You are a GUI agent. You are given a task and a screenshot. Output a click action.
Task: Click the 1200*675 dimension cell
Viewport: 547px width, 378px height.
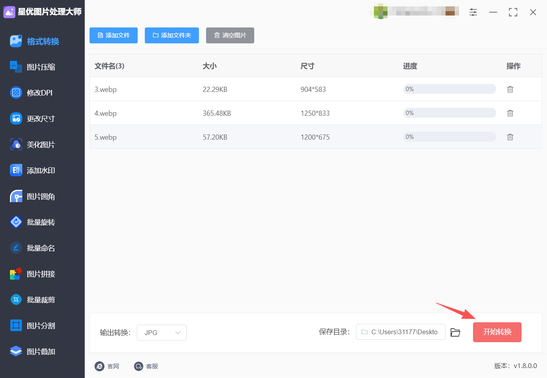tap(315, 137)
